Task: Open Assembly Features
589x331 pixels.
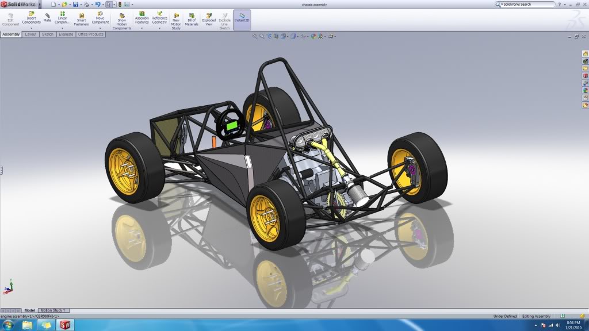Action: coord(141,18)
